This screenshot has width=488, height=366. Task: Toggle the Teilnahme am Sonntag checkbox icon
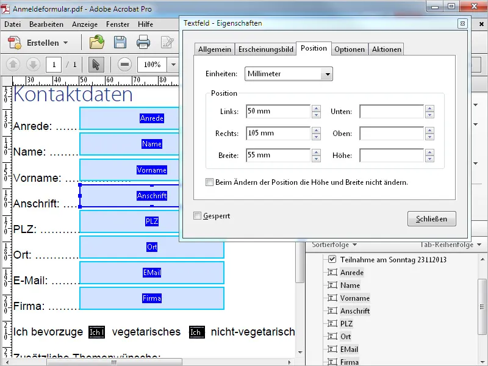click(x=332, y=259)
